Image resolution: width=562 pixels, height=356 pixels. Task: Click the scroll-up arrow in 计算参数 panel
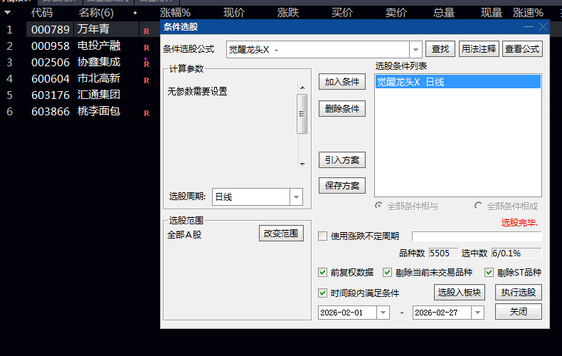click(x=302, y=88)
